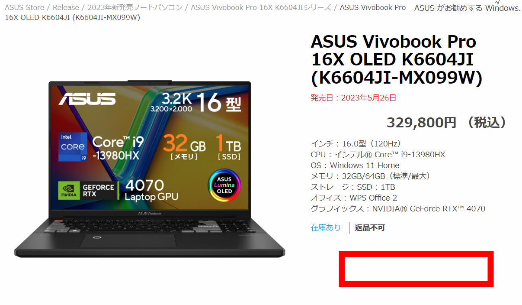Go to the Release breadcrumb
The width and height of the screenshot is (522, 305).
pyautogui.click(x=66, y=7)
